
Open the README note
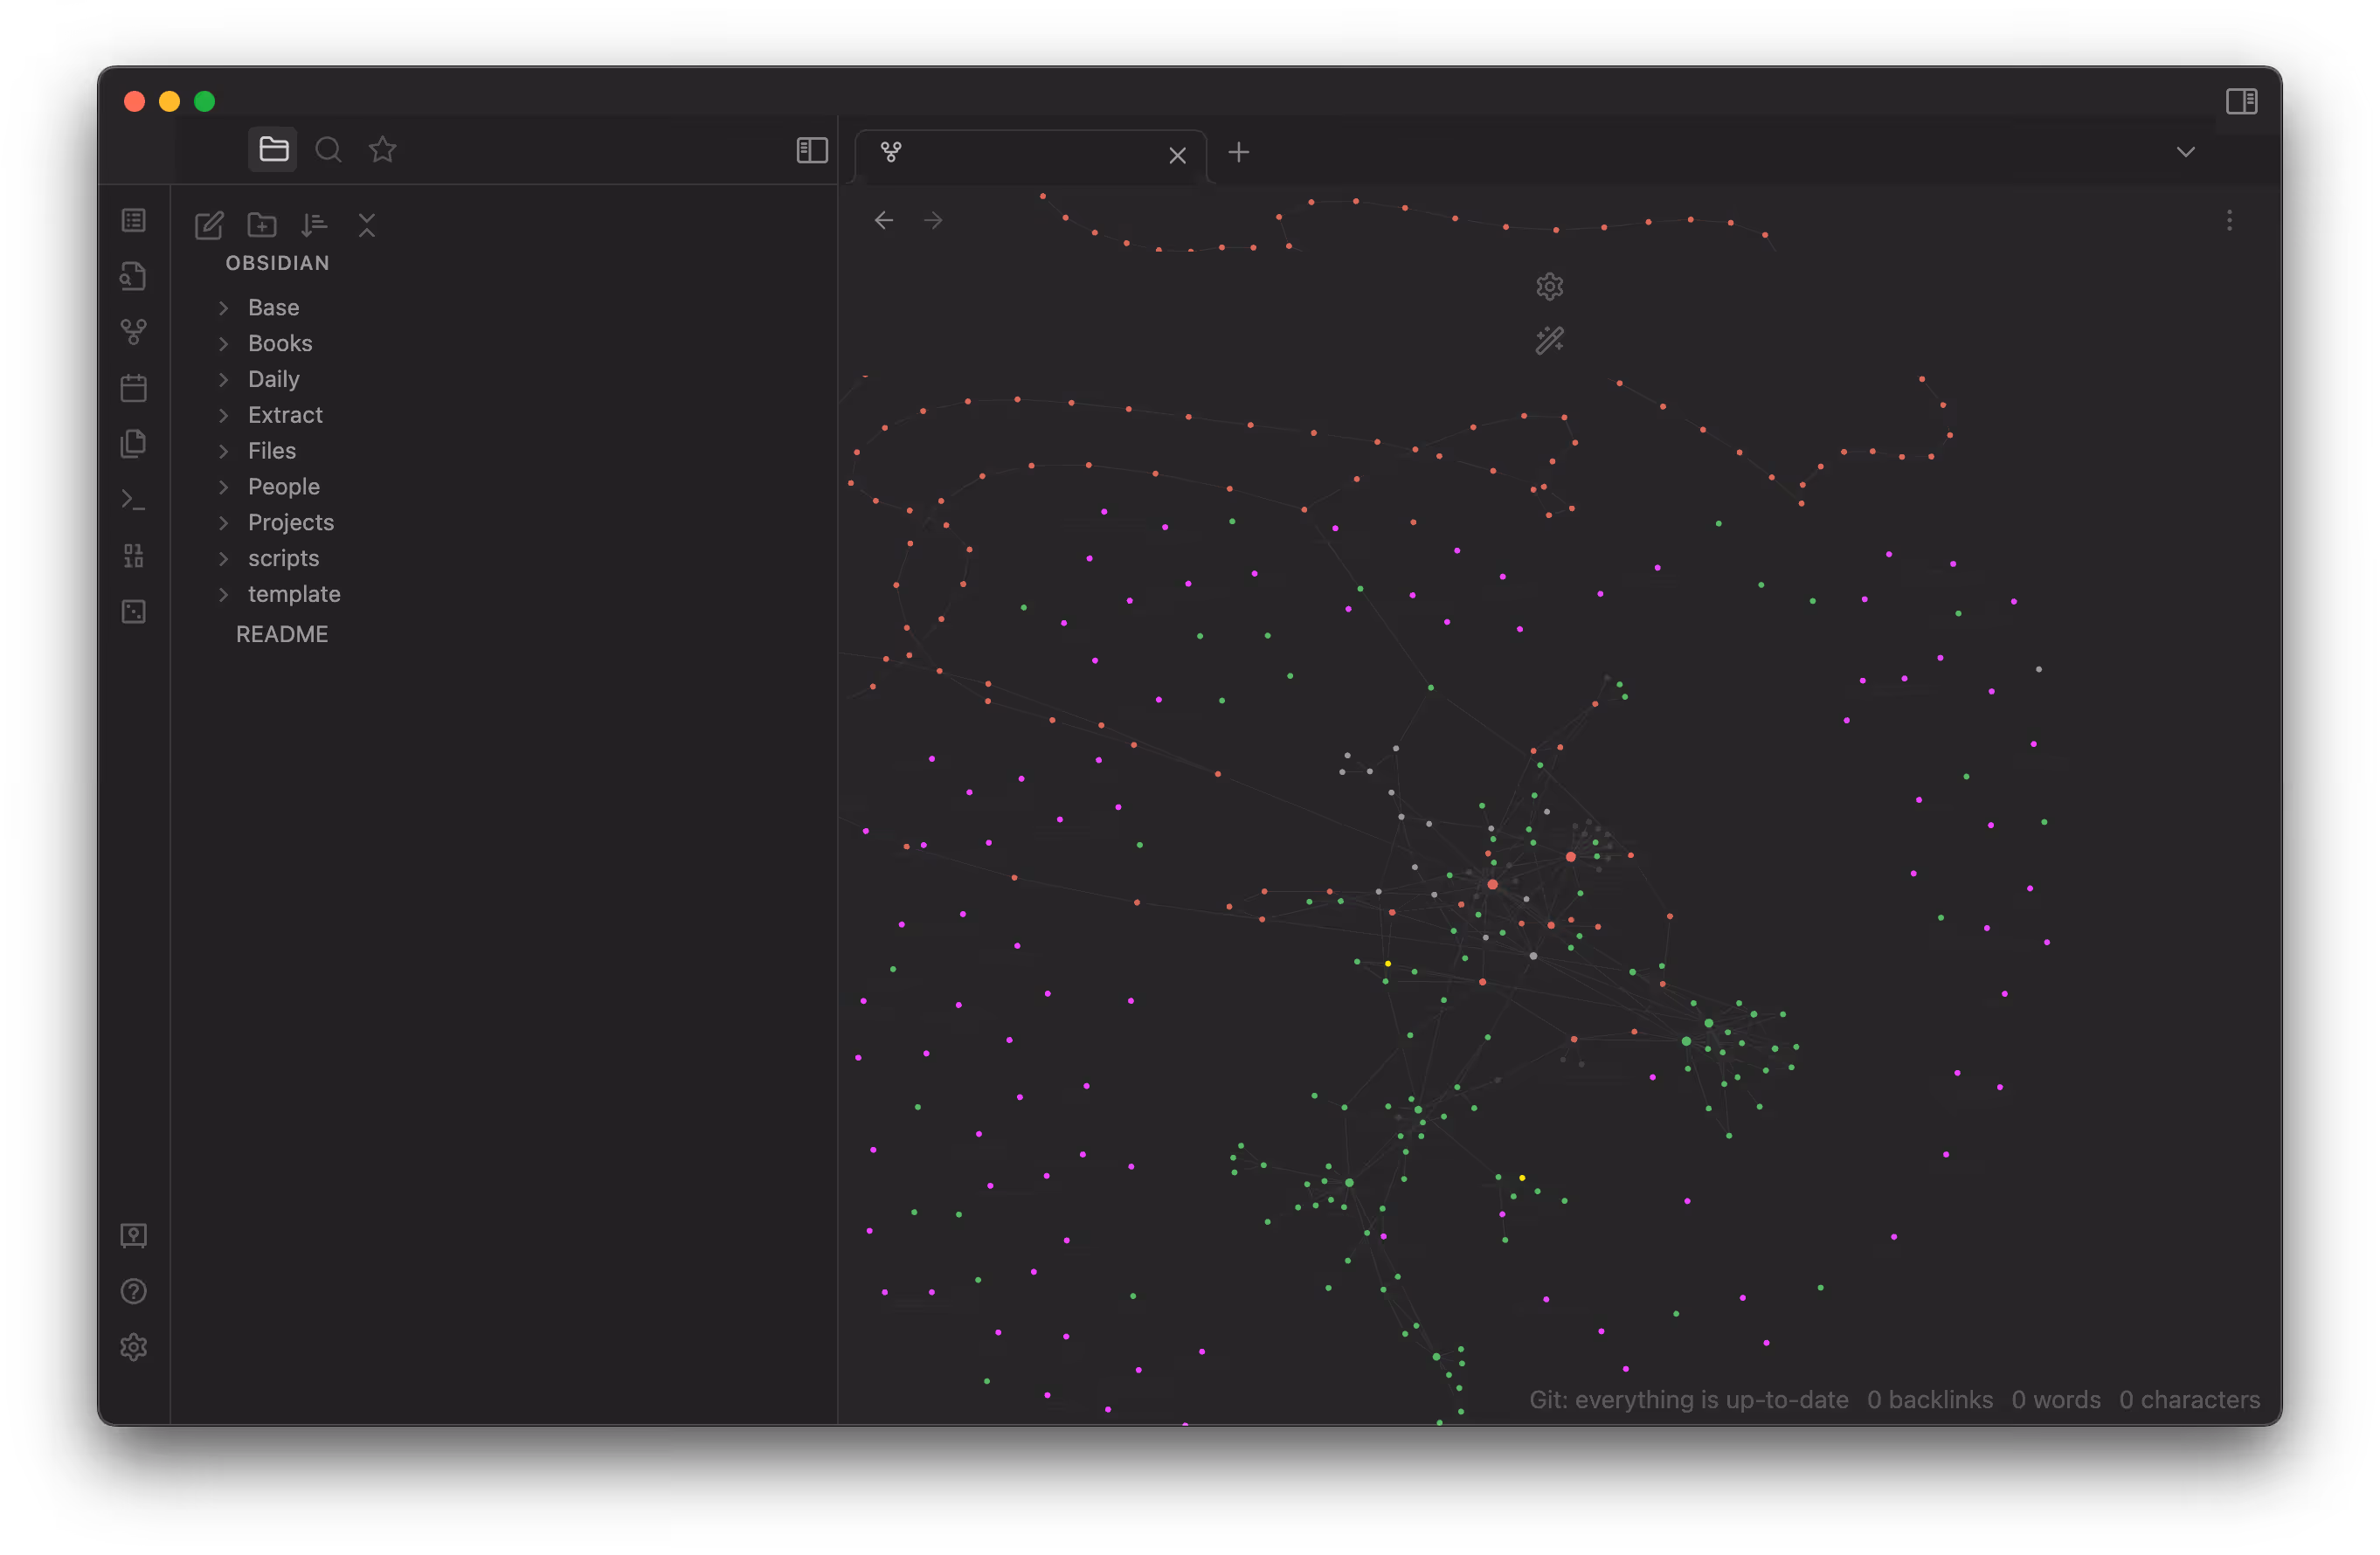point(282,633)
